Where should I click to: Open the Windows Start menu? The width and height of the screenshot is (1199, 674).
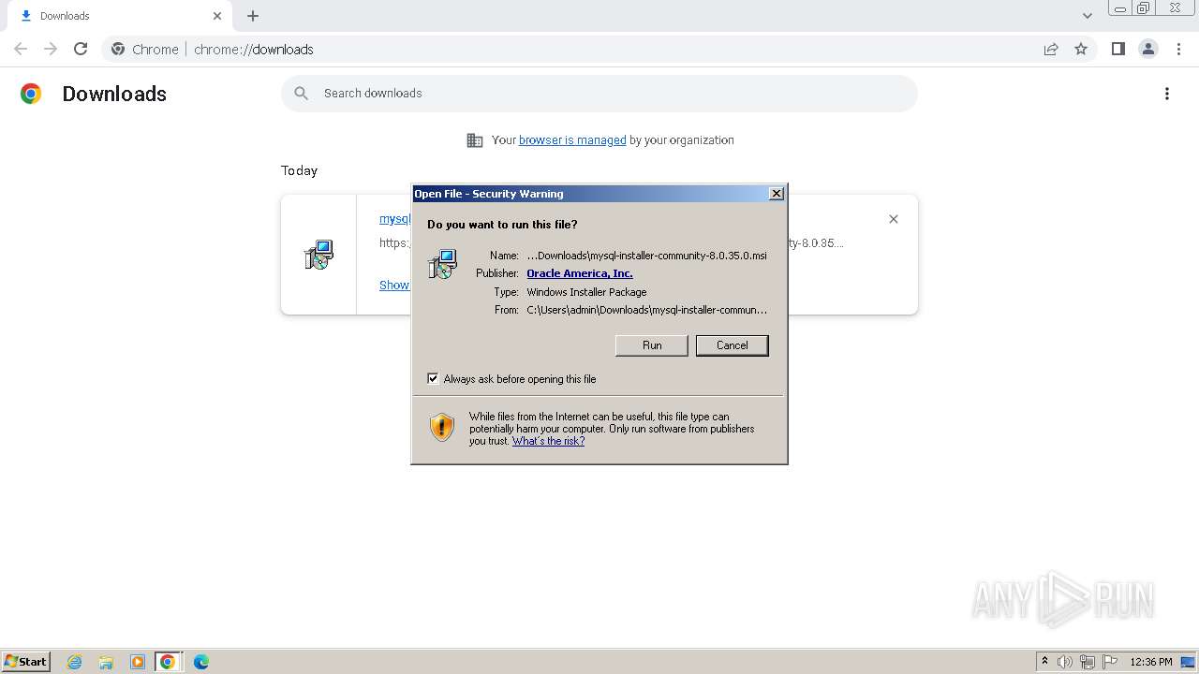coord(25,661)
